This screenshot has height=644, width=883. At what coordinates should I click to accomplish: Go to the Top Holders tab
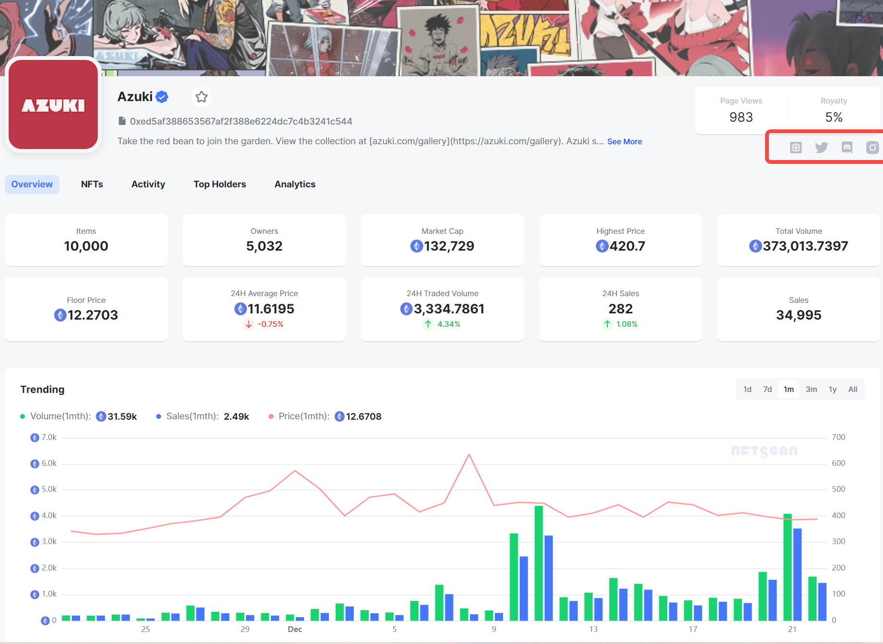220,184
